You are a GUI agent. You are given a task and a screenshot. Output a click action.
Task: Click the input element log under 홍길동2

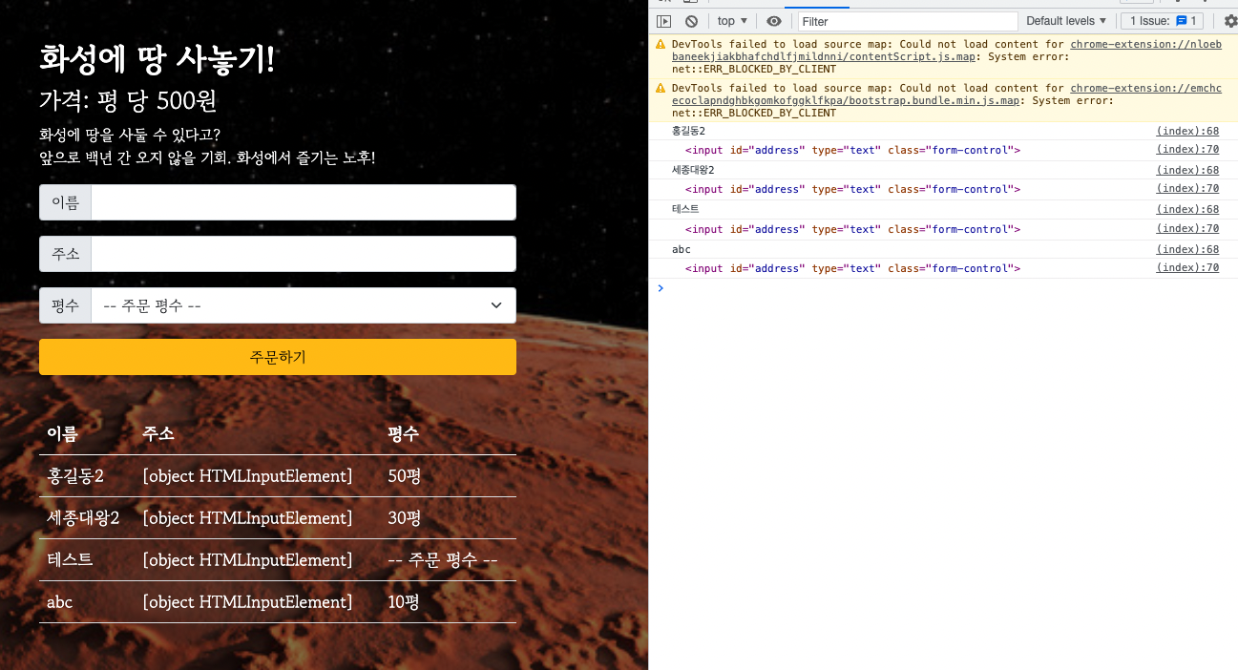pyautogui.click(x=853, y=150)
